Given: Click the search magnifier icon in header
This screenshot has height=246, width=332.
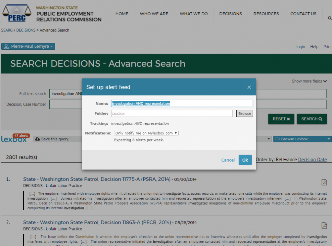Looking at the screenshot, I should coord(329,18).
